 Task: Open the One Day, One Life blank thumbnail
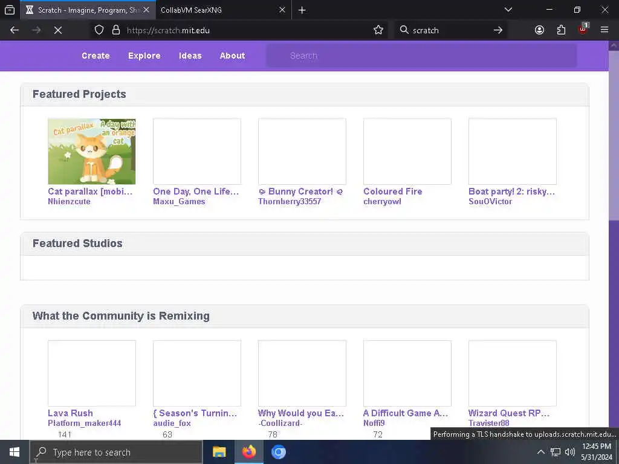(x=197, y=152)
